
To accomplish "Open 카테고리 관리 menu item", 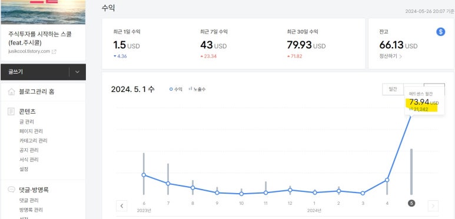I will coord(33,141).
